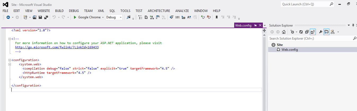Screen dimensions: 357x111
Task: Toggle Preview Selected Items in Solution Explorer
Action: click(326, 32)
